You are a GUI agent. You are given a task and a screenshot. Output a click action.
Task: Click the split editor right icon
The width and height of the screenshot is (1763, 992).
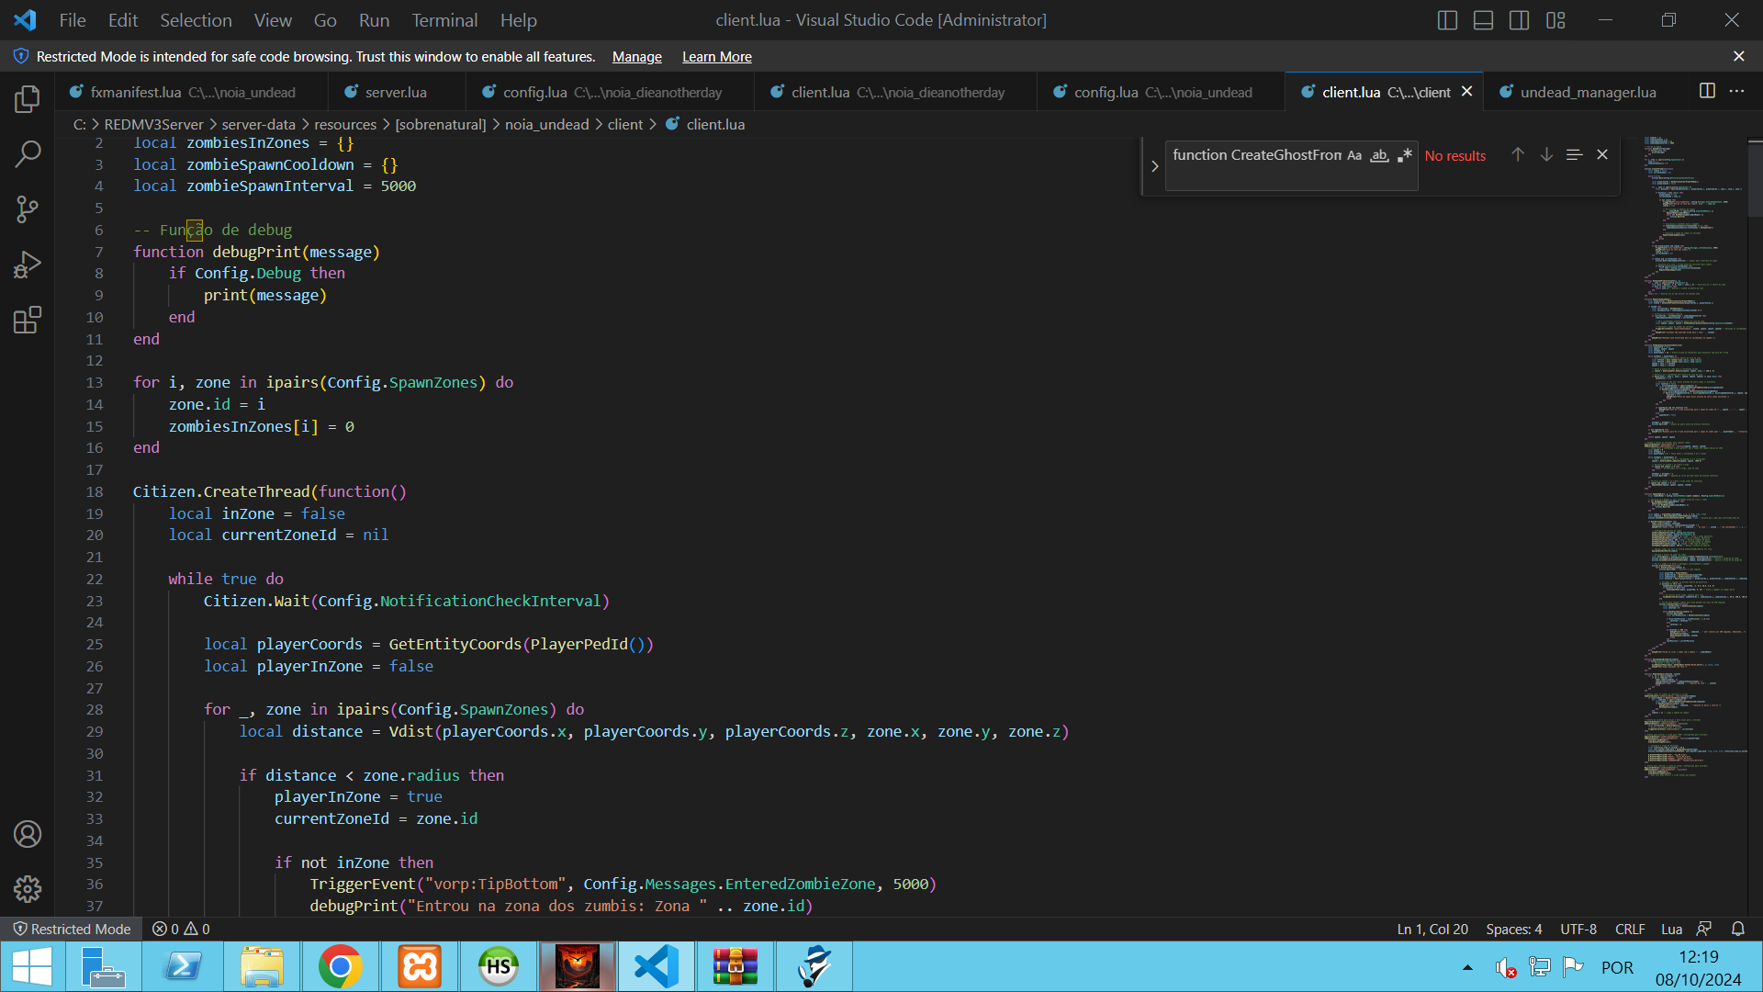click(x=1707, y=91)
